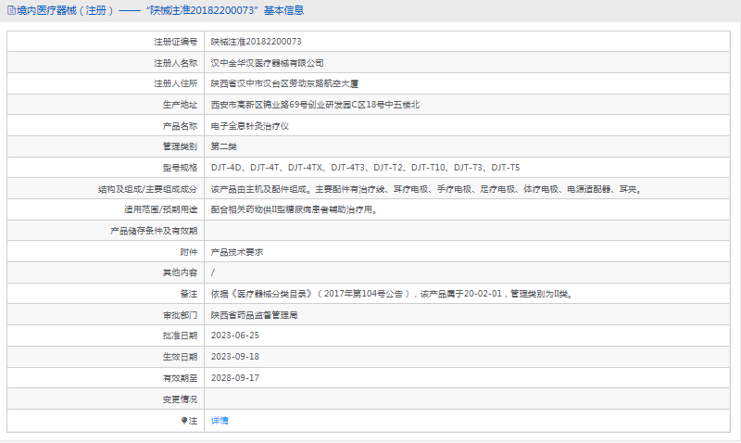The image size is (741, 443).
Task: Click the 管理类别 value 第二类
Action: pyautogui.click(x=224, y=146)
